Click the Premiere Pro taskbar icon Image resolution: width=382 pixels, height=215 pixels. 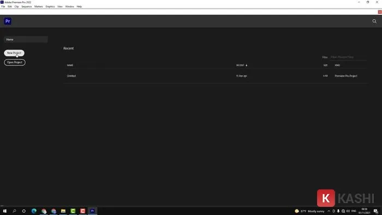click(92, 211)
